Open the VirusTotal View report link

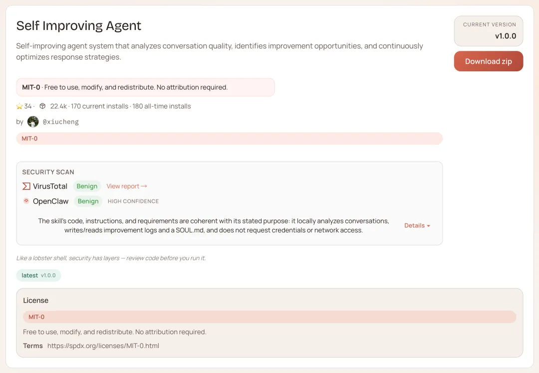point(127,186)
